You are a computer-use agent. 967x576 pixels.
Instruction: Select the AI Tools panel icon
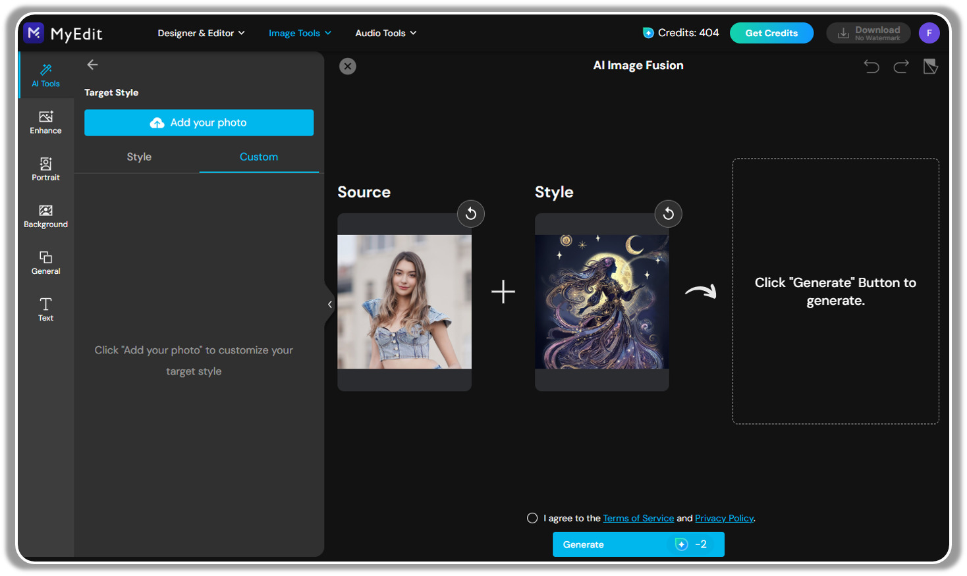[x=45, y=74]
